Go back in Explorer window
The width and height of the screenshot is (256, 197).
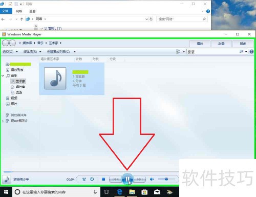tap(3, 19)
